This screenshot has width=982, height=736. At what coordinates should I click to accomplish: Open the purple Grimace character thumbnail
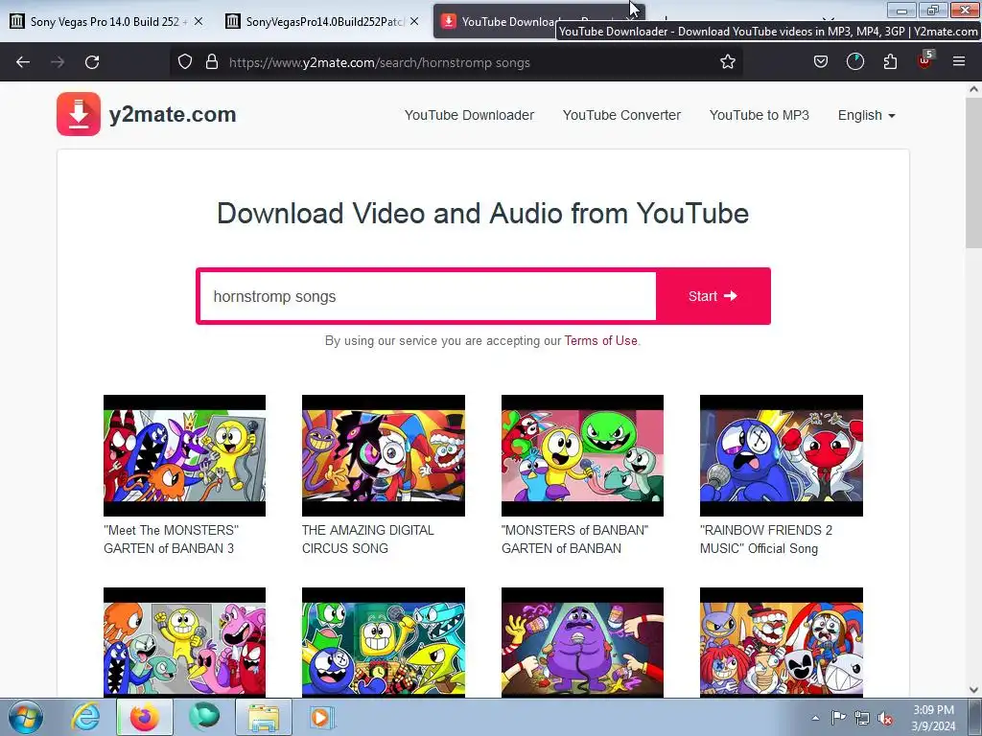[x=582, y=642]
